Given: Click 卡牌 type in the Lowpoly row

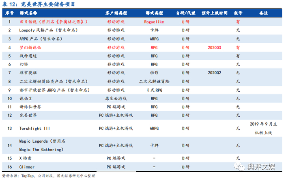Looking at the screenshot, I should pyautogui.click(x=154, y=30).
